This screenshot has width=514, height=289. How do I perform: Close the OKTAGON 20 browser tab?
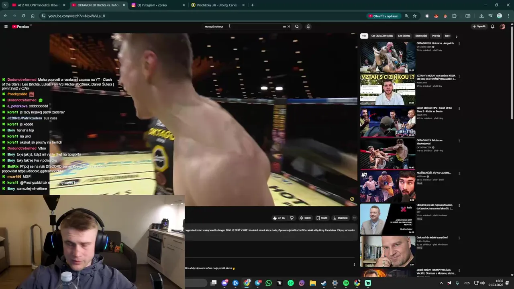point(124,5)
